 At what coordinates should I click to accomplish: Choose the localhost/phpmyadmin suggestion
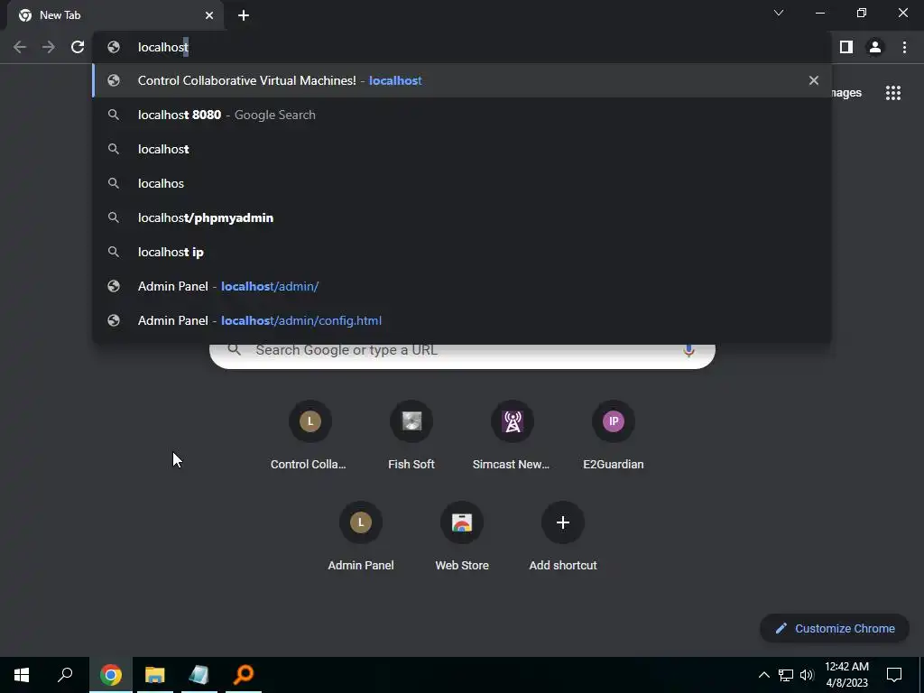tap(462, 217)
